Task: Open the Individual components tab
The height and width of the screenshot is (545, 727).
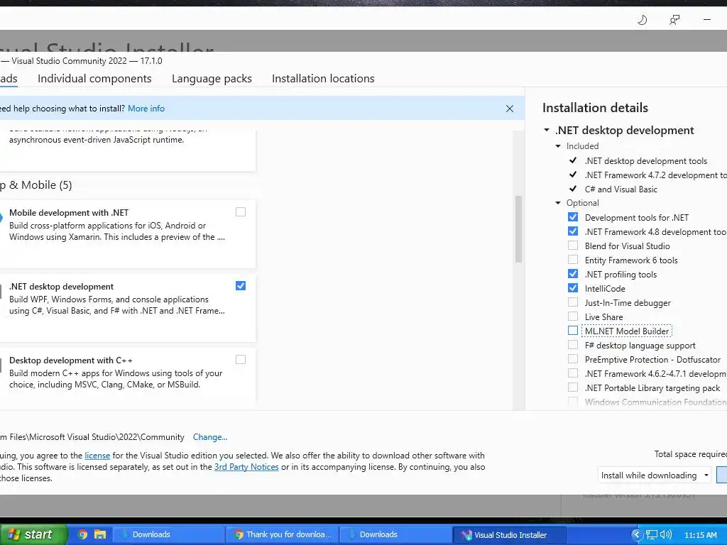Action: (94, 79)
